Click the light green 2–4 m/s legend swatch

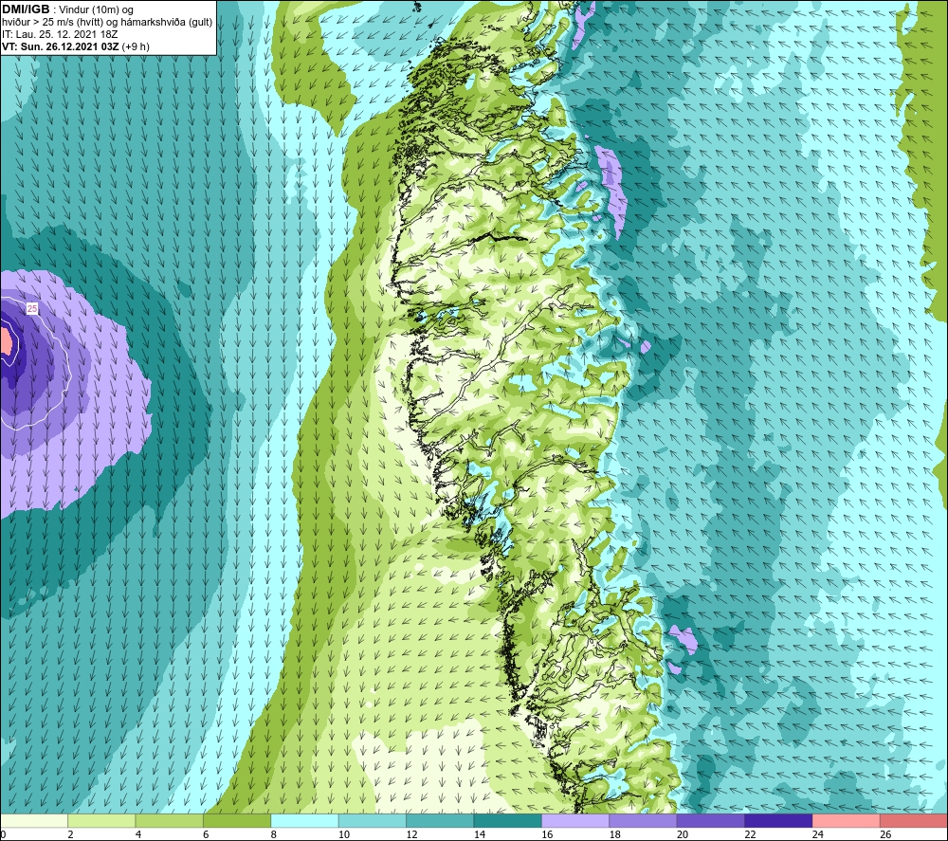point(101,820)
